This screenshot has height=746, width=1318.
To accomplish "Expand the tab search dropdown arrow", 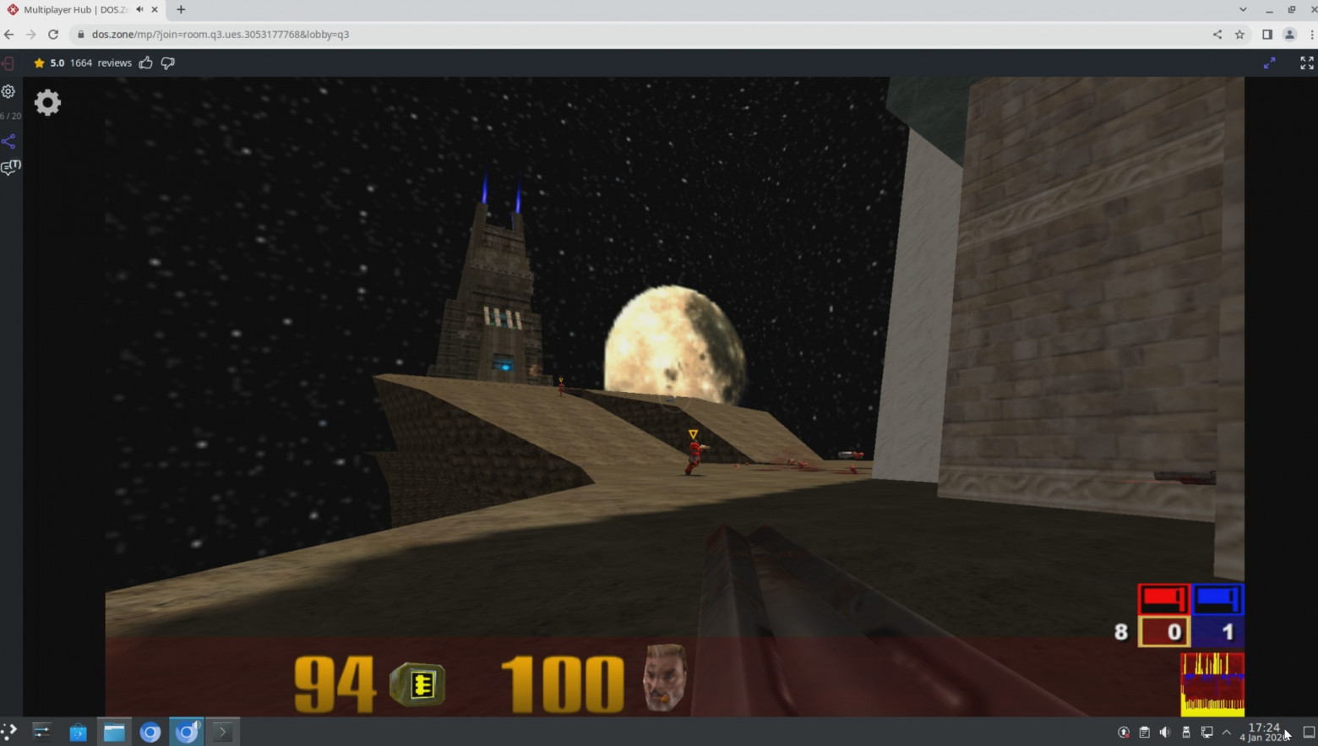I will (x=1243, y=10).
